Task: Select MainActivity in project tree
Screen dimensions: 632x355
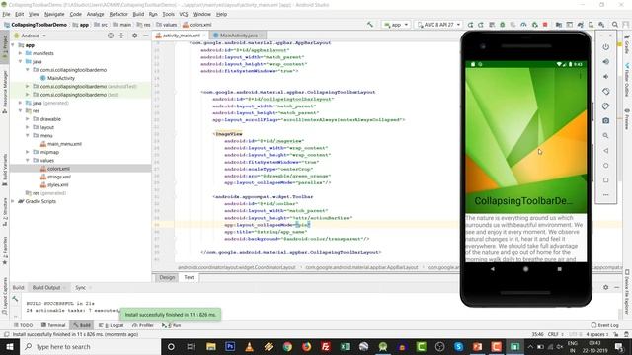Action: tap(61, 78)
